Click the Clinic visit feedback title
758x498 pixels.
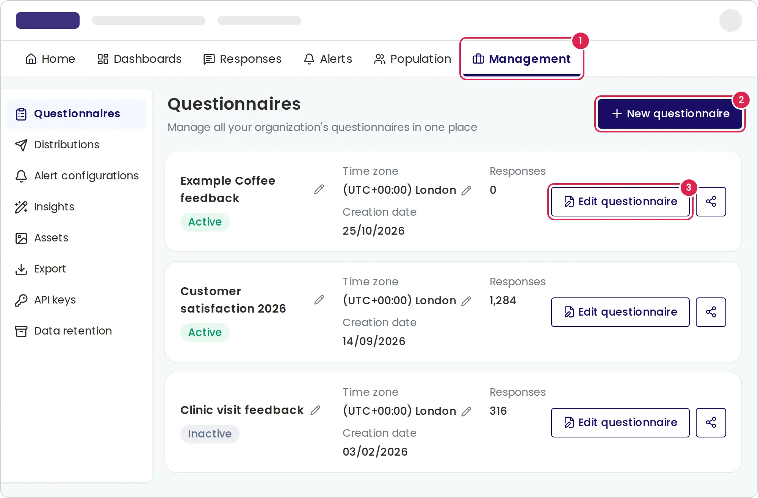[x=242, y=410]
